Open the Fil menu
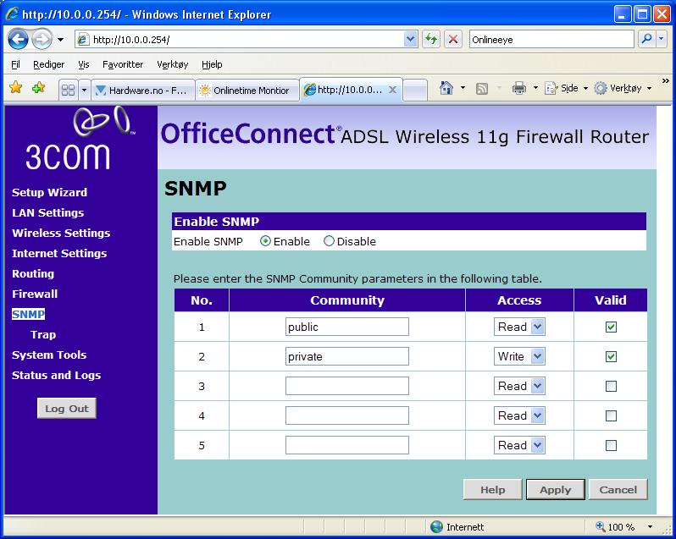 15,64
